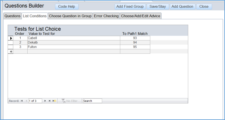Close the Questions Builder via the Close button
The height and width of the screenshot is (120, 225).
click(x=204, y=7)
